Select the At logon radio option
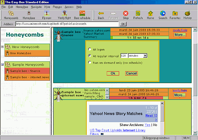This screenshot has width=198, height=140. (90, 49)
